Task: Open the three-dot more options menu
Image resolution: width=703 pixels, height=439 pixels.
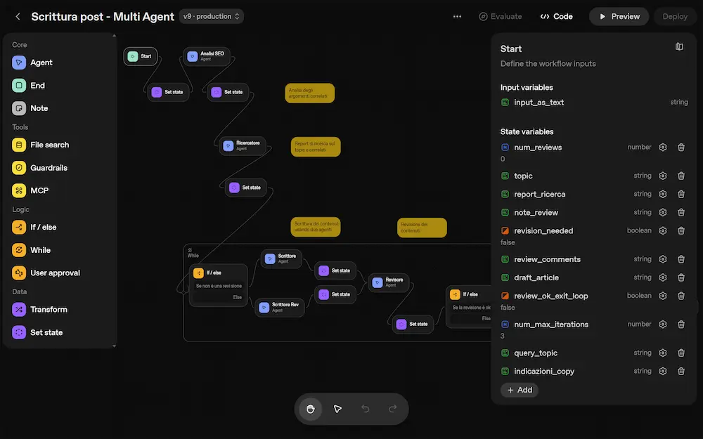Action: coord(458,16)
